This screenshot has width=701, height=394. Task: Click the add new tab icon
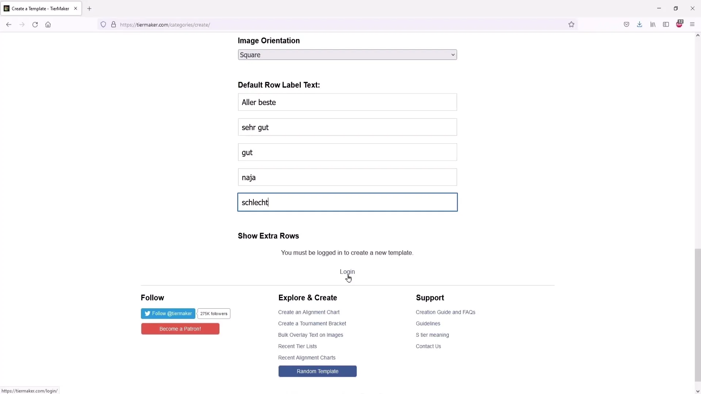[x=89, y=8]
